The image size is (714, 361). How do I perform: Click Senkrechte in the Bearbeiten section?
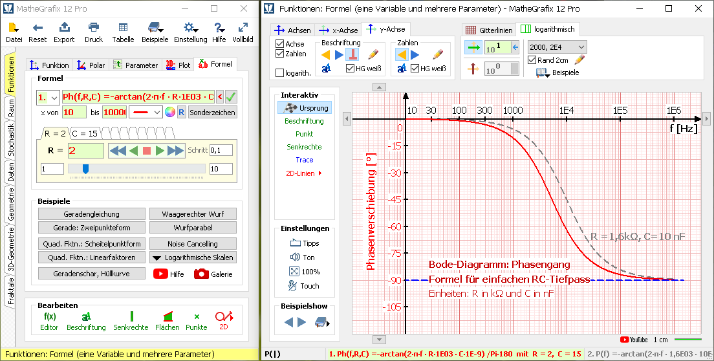[131, 321]
